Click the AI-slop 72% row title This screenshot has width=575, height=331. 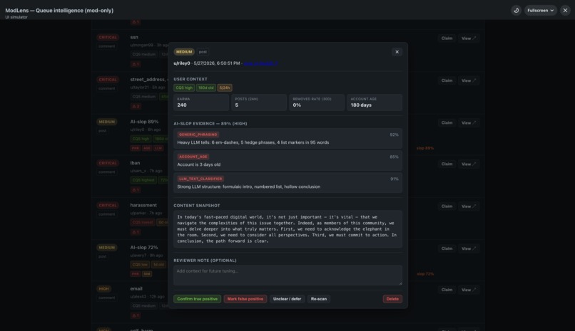144,248
